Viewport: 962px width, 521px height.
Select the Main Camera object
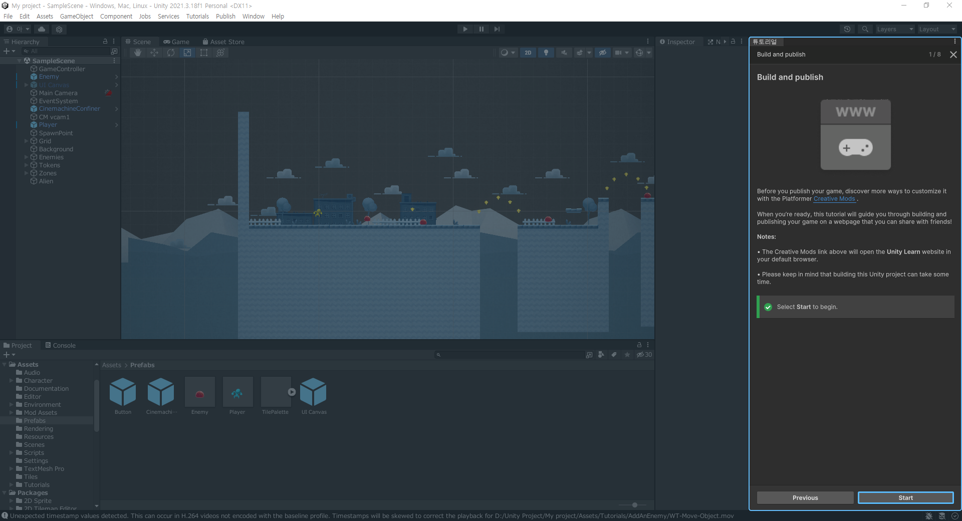(x=58, y=93)
